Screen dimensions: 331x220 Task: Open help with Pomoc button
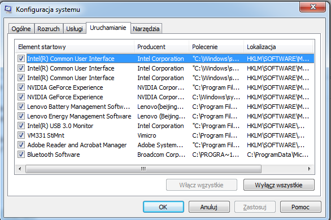[300, 207]
